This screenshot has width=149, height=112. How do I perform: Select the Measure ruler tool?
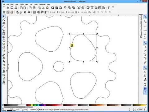(4, 30)
